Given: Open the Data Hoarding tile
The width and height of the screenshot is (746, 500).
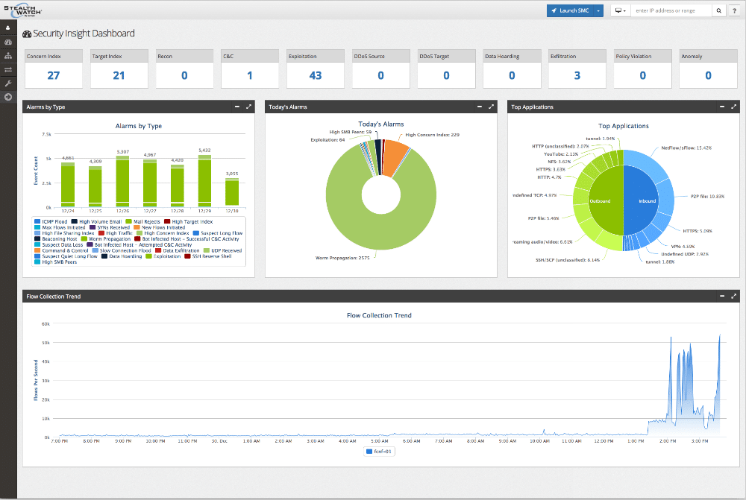Looking at the screenshot, I should point(512,69).
